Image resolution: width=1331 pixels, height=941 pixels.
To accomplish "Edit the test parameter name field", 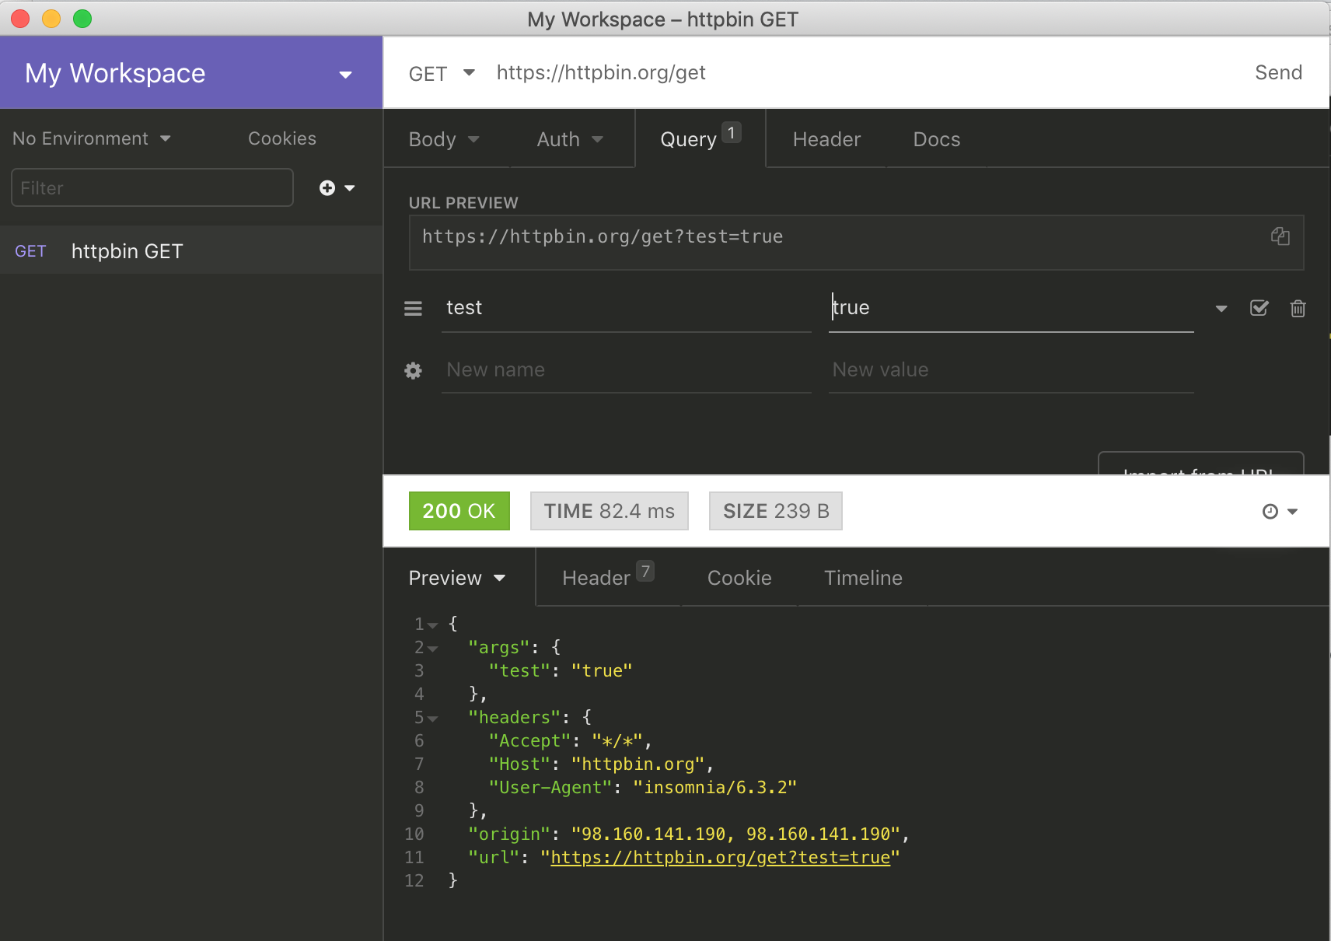I will tap(626, 309).
